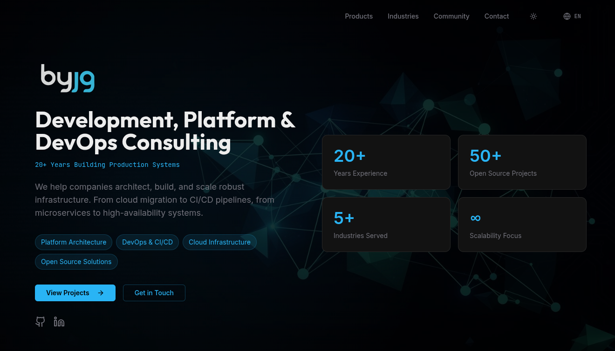Select the DevOps & CI/CD tag
Image resolution: width=615 pixels, height=351 pixels.
[x=147, y=242]
